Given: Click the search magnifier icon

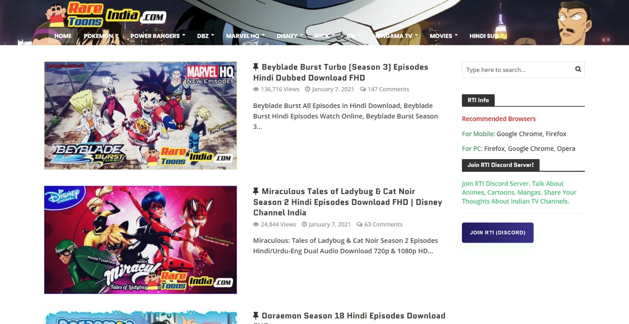Looking at the screenshot, I should pos(578,69).
